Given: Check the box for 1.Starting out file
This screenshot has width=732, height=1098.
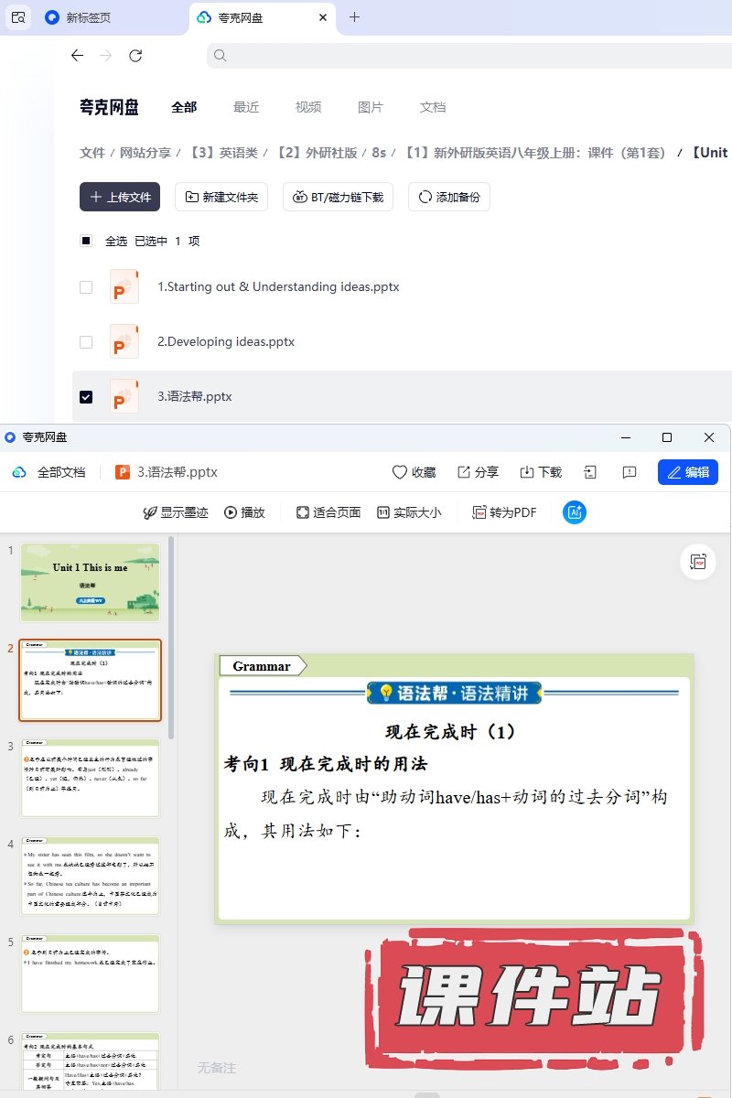Looking at the screenshot, I should click(86, 287).
